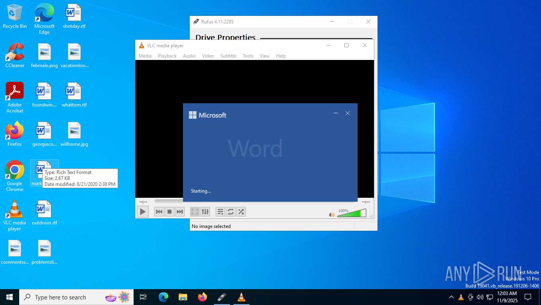This screenshot has width=541, height=305.
Task: Show hidden system tray icons
Action: click(x=451, y=297)
